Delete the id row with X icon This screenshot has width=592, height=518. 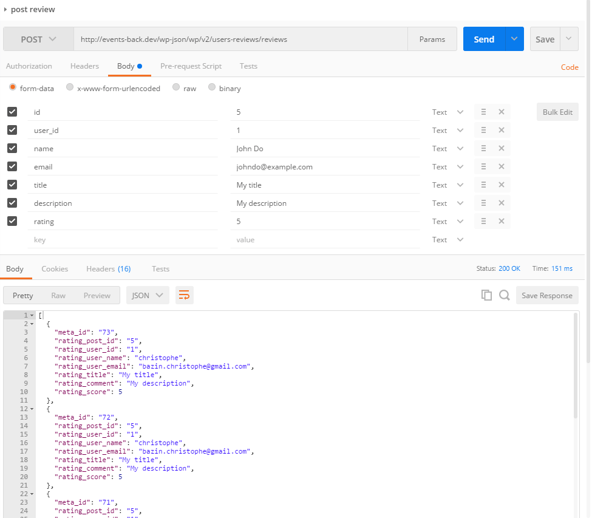(501, 112)
